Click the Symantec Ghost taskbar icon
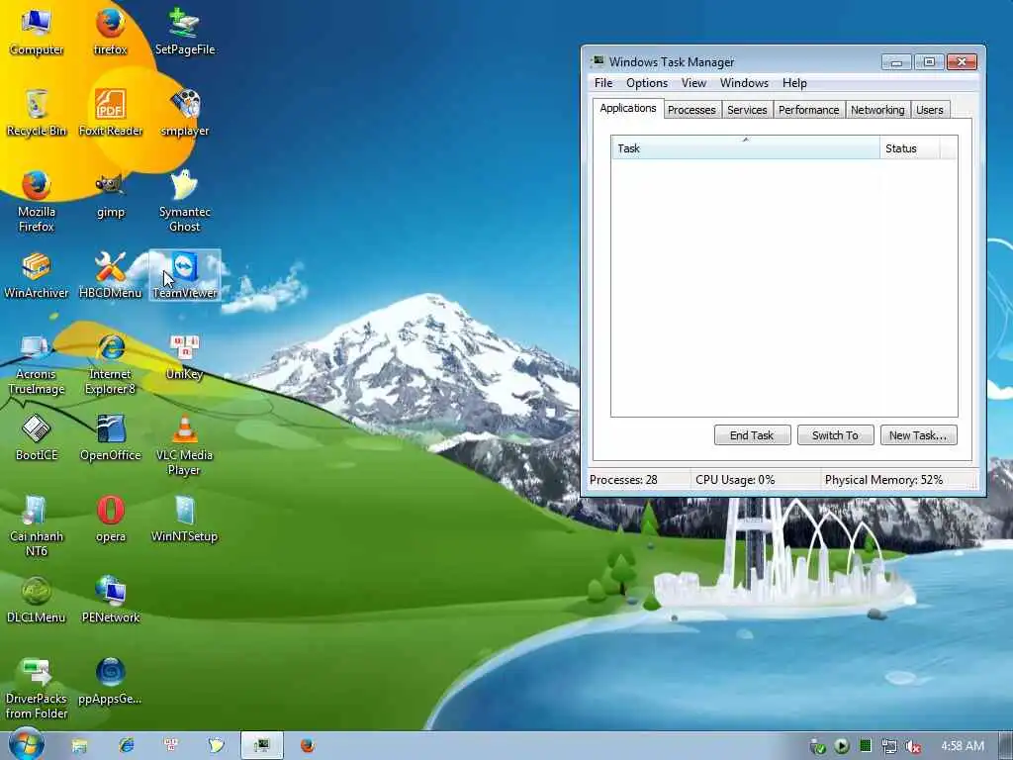The width and height of the screenshot is (1013, 760). (x=216, y=746)
